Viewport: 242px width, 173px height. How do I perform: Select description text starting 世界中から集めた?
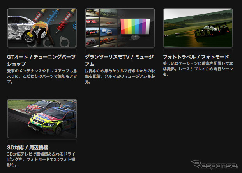(x=120, y=76)
